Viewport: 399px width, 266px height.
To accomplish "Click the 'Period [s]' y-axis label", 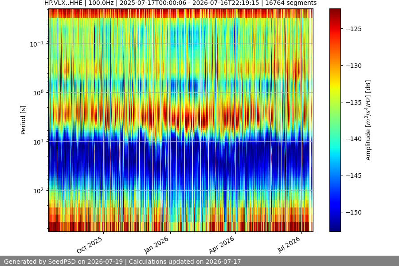I will click(23, 120).
